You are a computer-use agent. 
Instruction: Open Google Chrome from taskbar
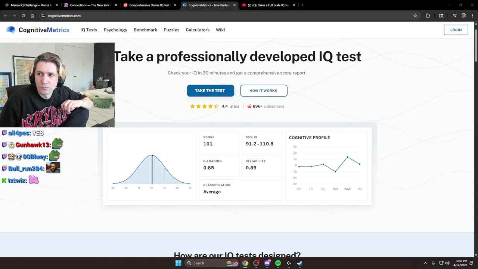245,263
